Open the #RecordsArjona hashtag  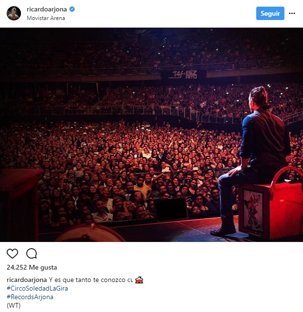pyautogui.click(x=30, y=297)
